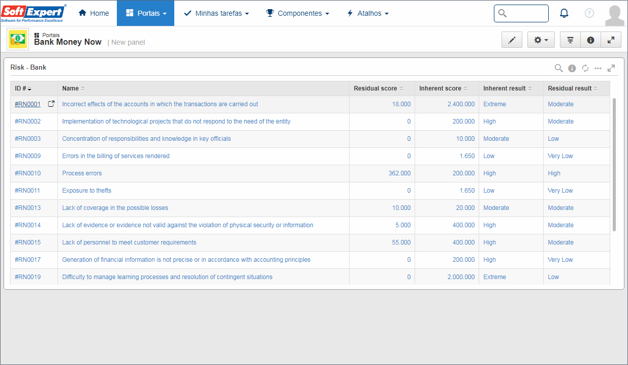Open risk Exposure to thefts

pos(86,191)
